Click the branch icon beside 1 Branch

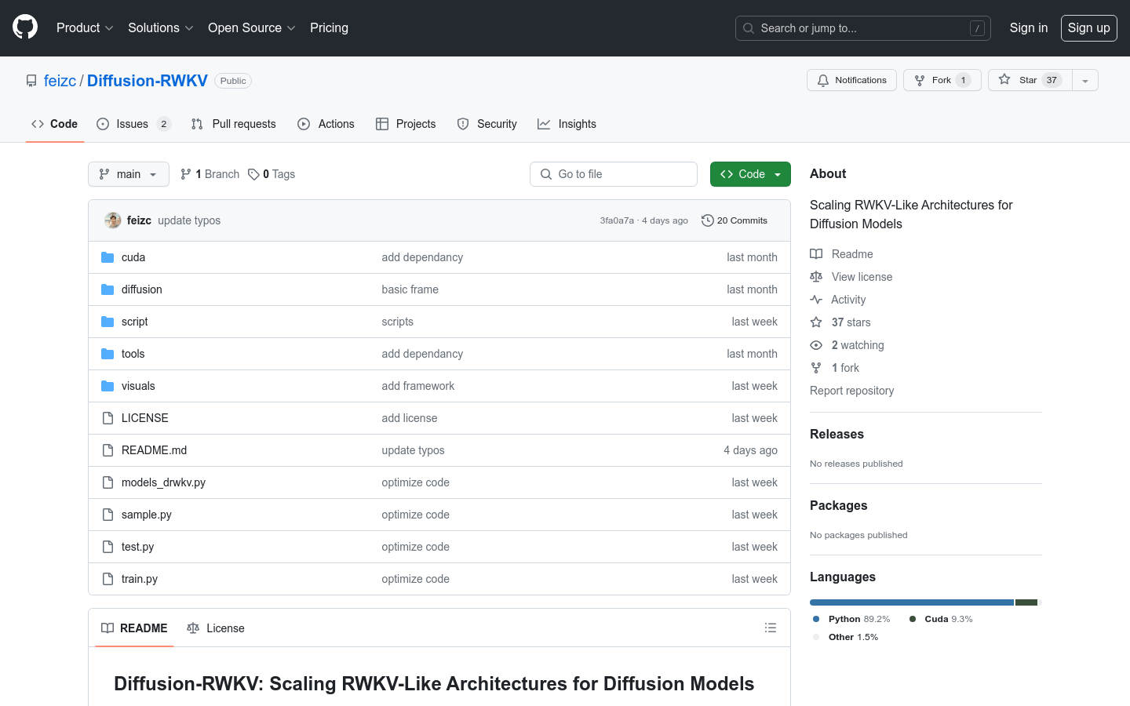pyautogui.click(x=186, y=174)
